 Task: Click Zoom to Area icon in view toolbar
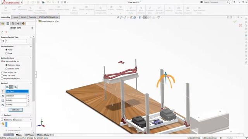[121, 17]
